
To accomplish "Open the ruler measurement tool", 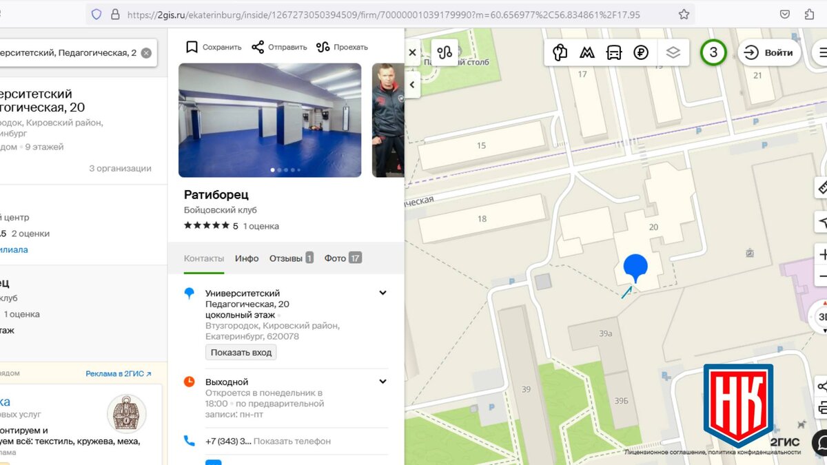I will click(821, 187).
